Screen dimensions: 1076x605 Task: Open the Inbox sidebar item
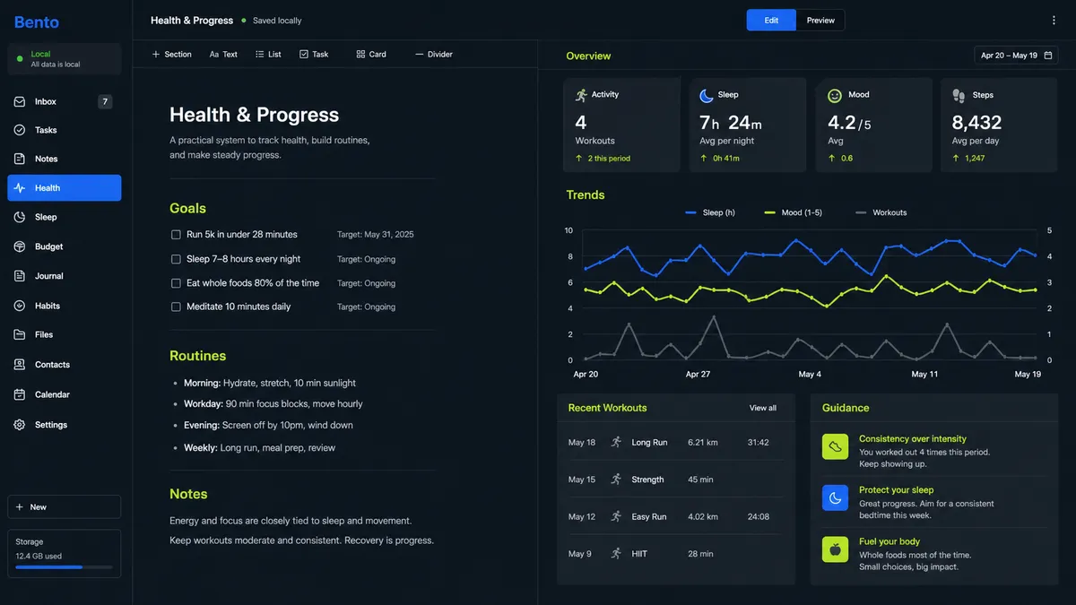pyautogui.click(x=64, y=102)
